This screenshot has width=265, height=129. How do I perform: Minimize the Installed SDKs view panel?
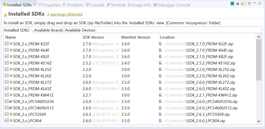(254, 3)
